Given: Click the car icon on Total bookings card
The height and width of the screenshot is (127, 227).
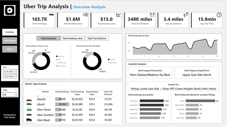Looking at the screenshot, I should (x=51, y=15).
